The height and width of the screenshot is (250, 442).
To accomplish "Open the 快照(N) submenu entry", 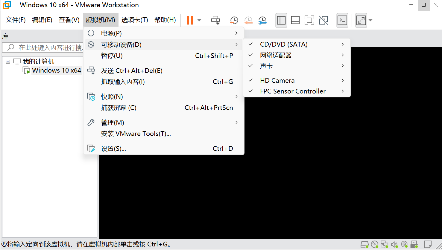I will tap(164, 97).
